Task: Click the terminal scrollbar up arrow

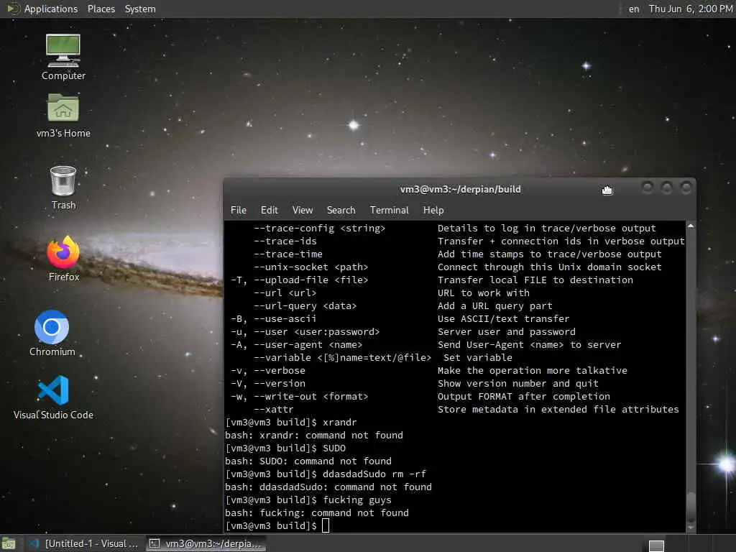Action: (x=691, y=226)
